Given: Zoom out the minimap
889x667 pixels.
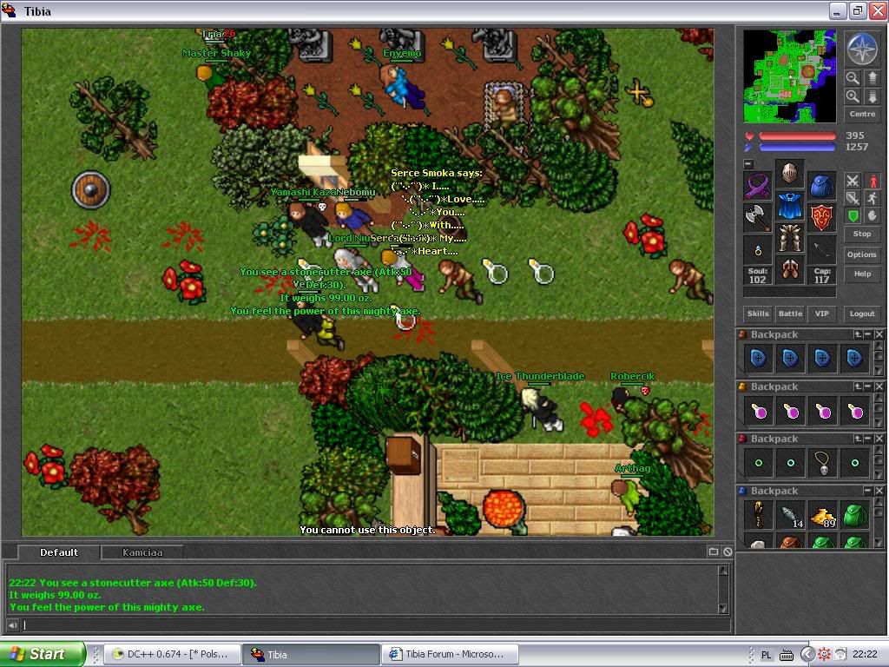Looking at the screenshot, I should tap(853, 77).
